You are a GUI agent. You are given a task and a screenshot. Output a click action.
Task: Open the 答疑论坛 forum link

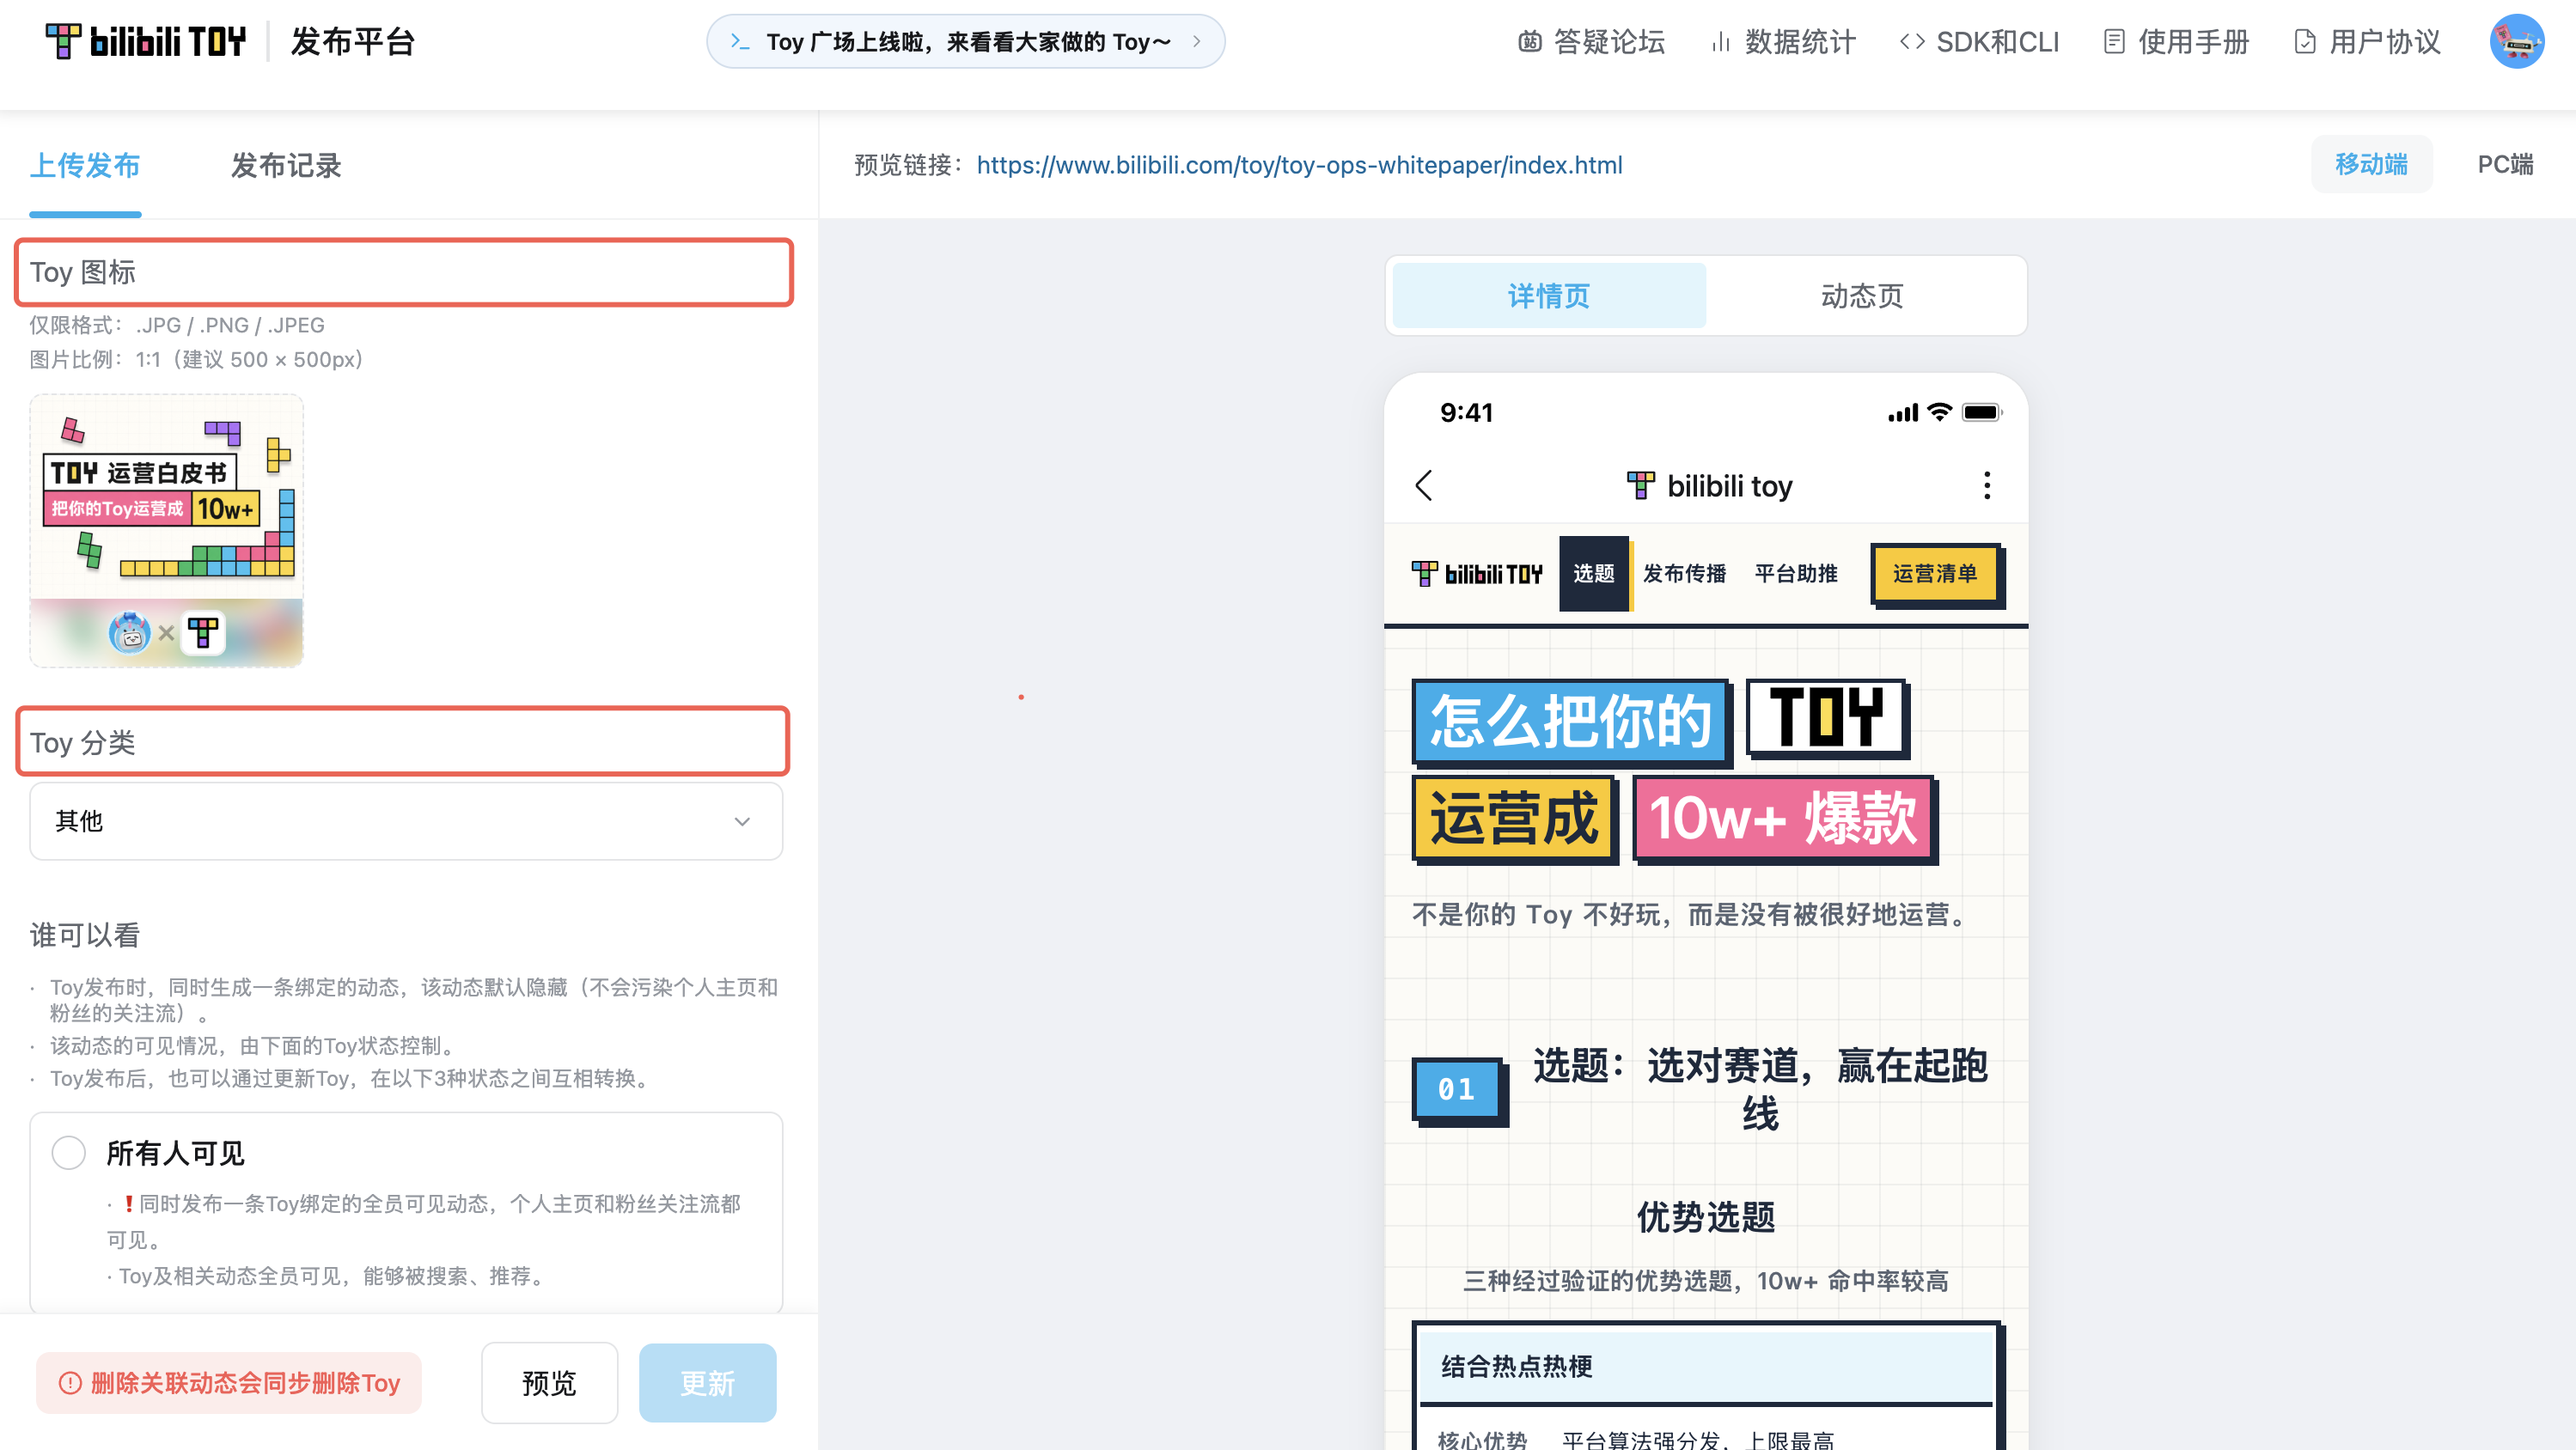click(1592, 41)
